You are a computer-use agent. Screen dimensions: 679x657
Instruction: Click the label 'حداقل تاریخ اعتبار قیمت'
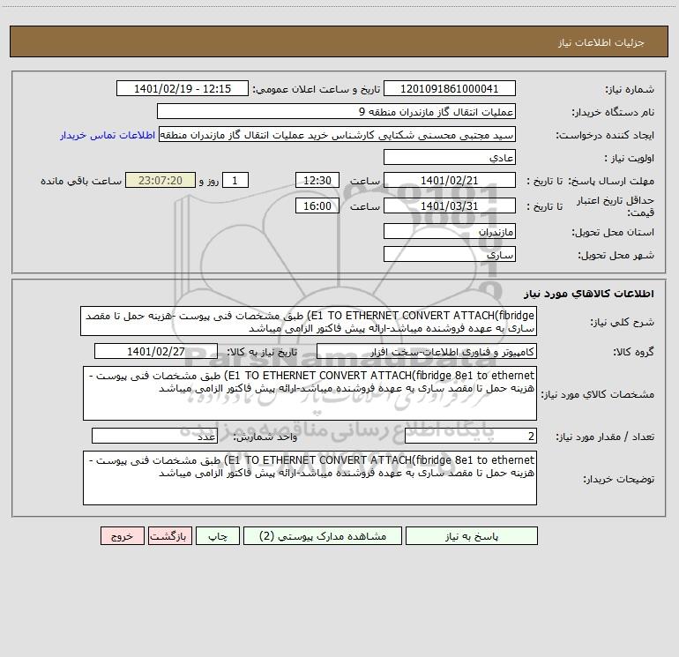click(615, 206)
